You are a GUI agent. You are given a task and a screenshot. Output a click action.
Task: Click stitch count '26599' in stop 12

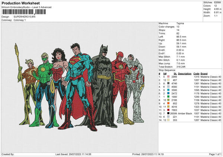[x=174, y=114]
